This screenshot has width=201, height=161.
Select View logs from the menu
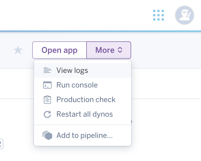point(72,70)
